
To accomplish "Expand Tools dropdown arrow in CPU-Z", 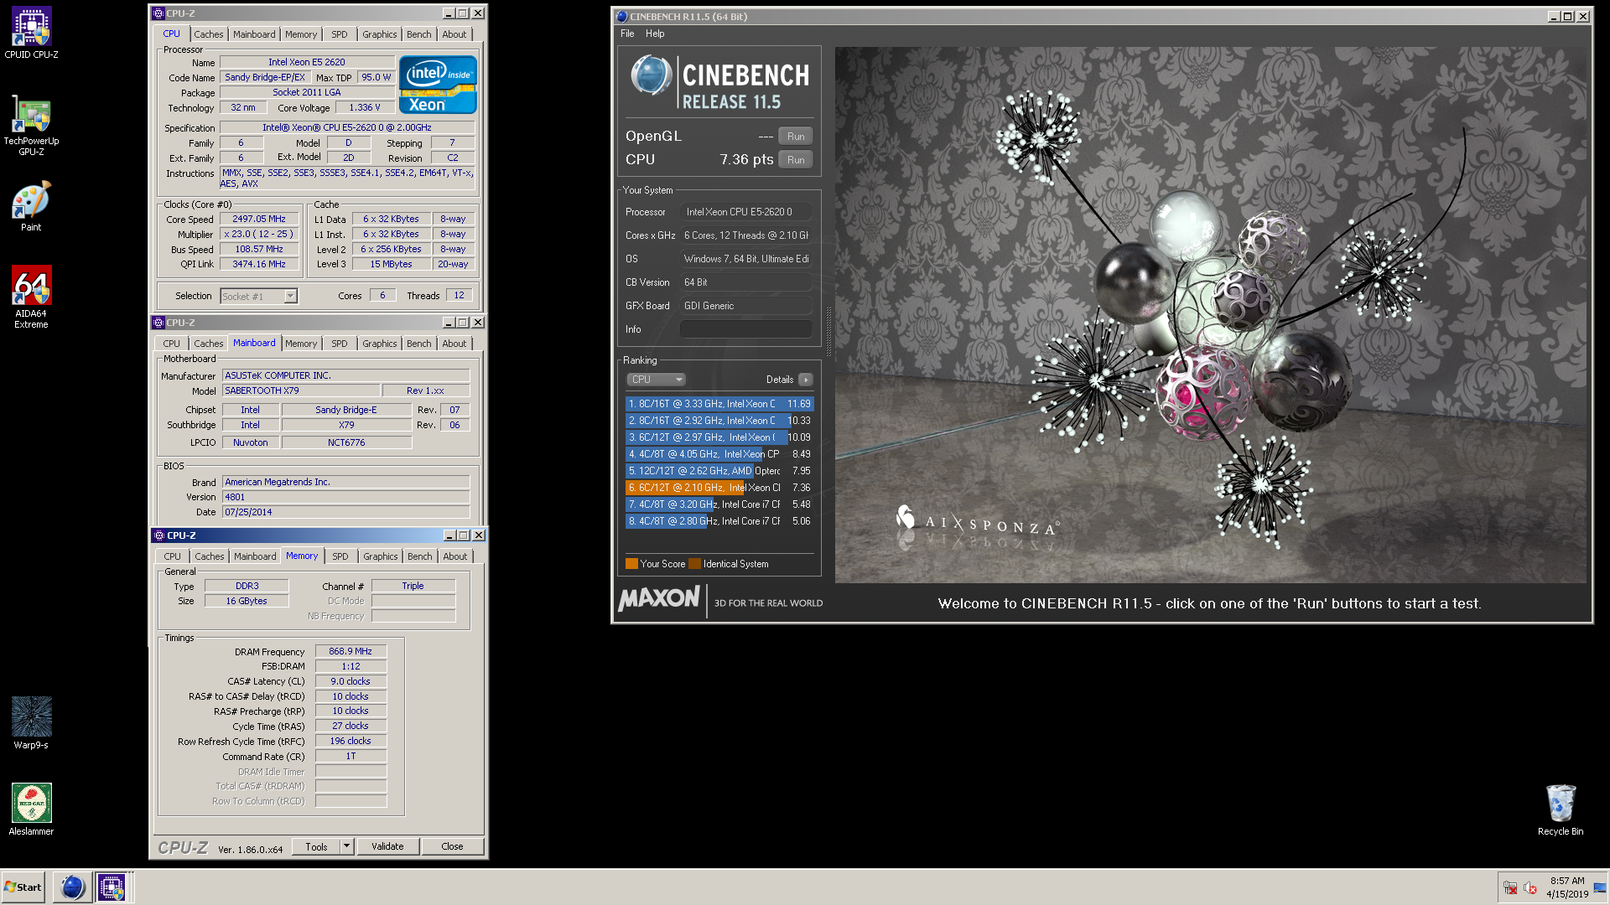I will (346, 846).
